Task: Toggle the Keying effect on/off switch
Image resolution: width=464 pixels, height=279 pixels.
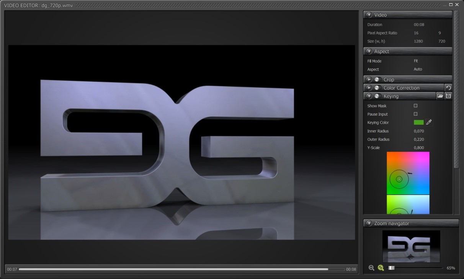Action: pos(377,96)
